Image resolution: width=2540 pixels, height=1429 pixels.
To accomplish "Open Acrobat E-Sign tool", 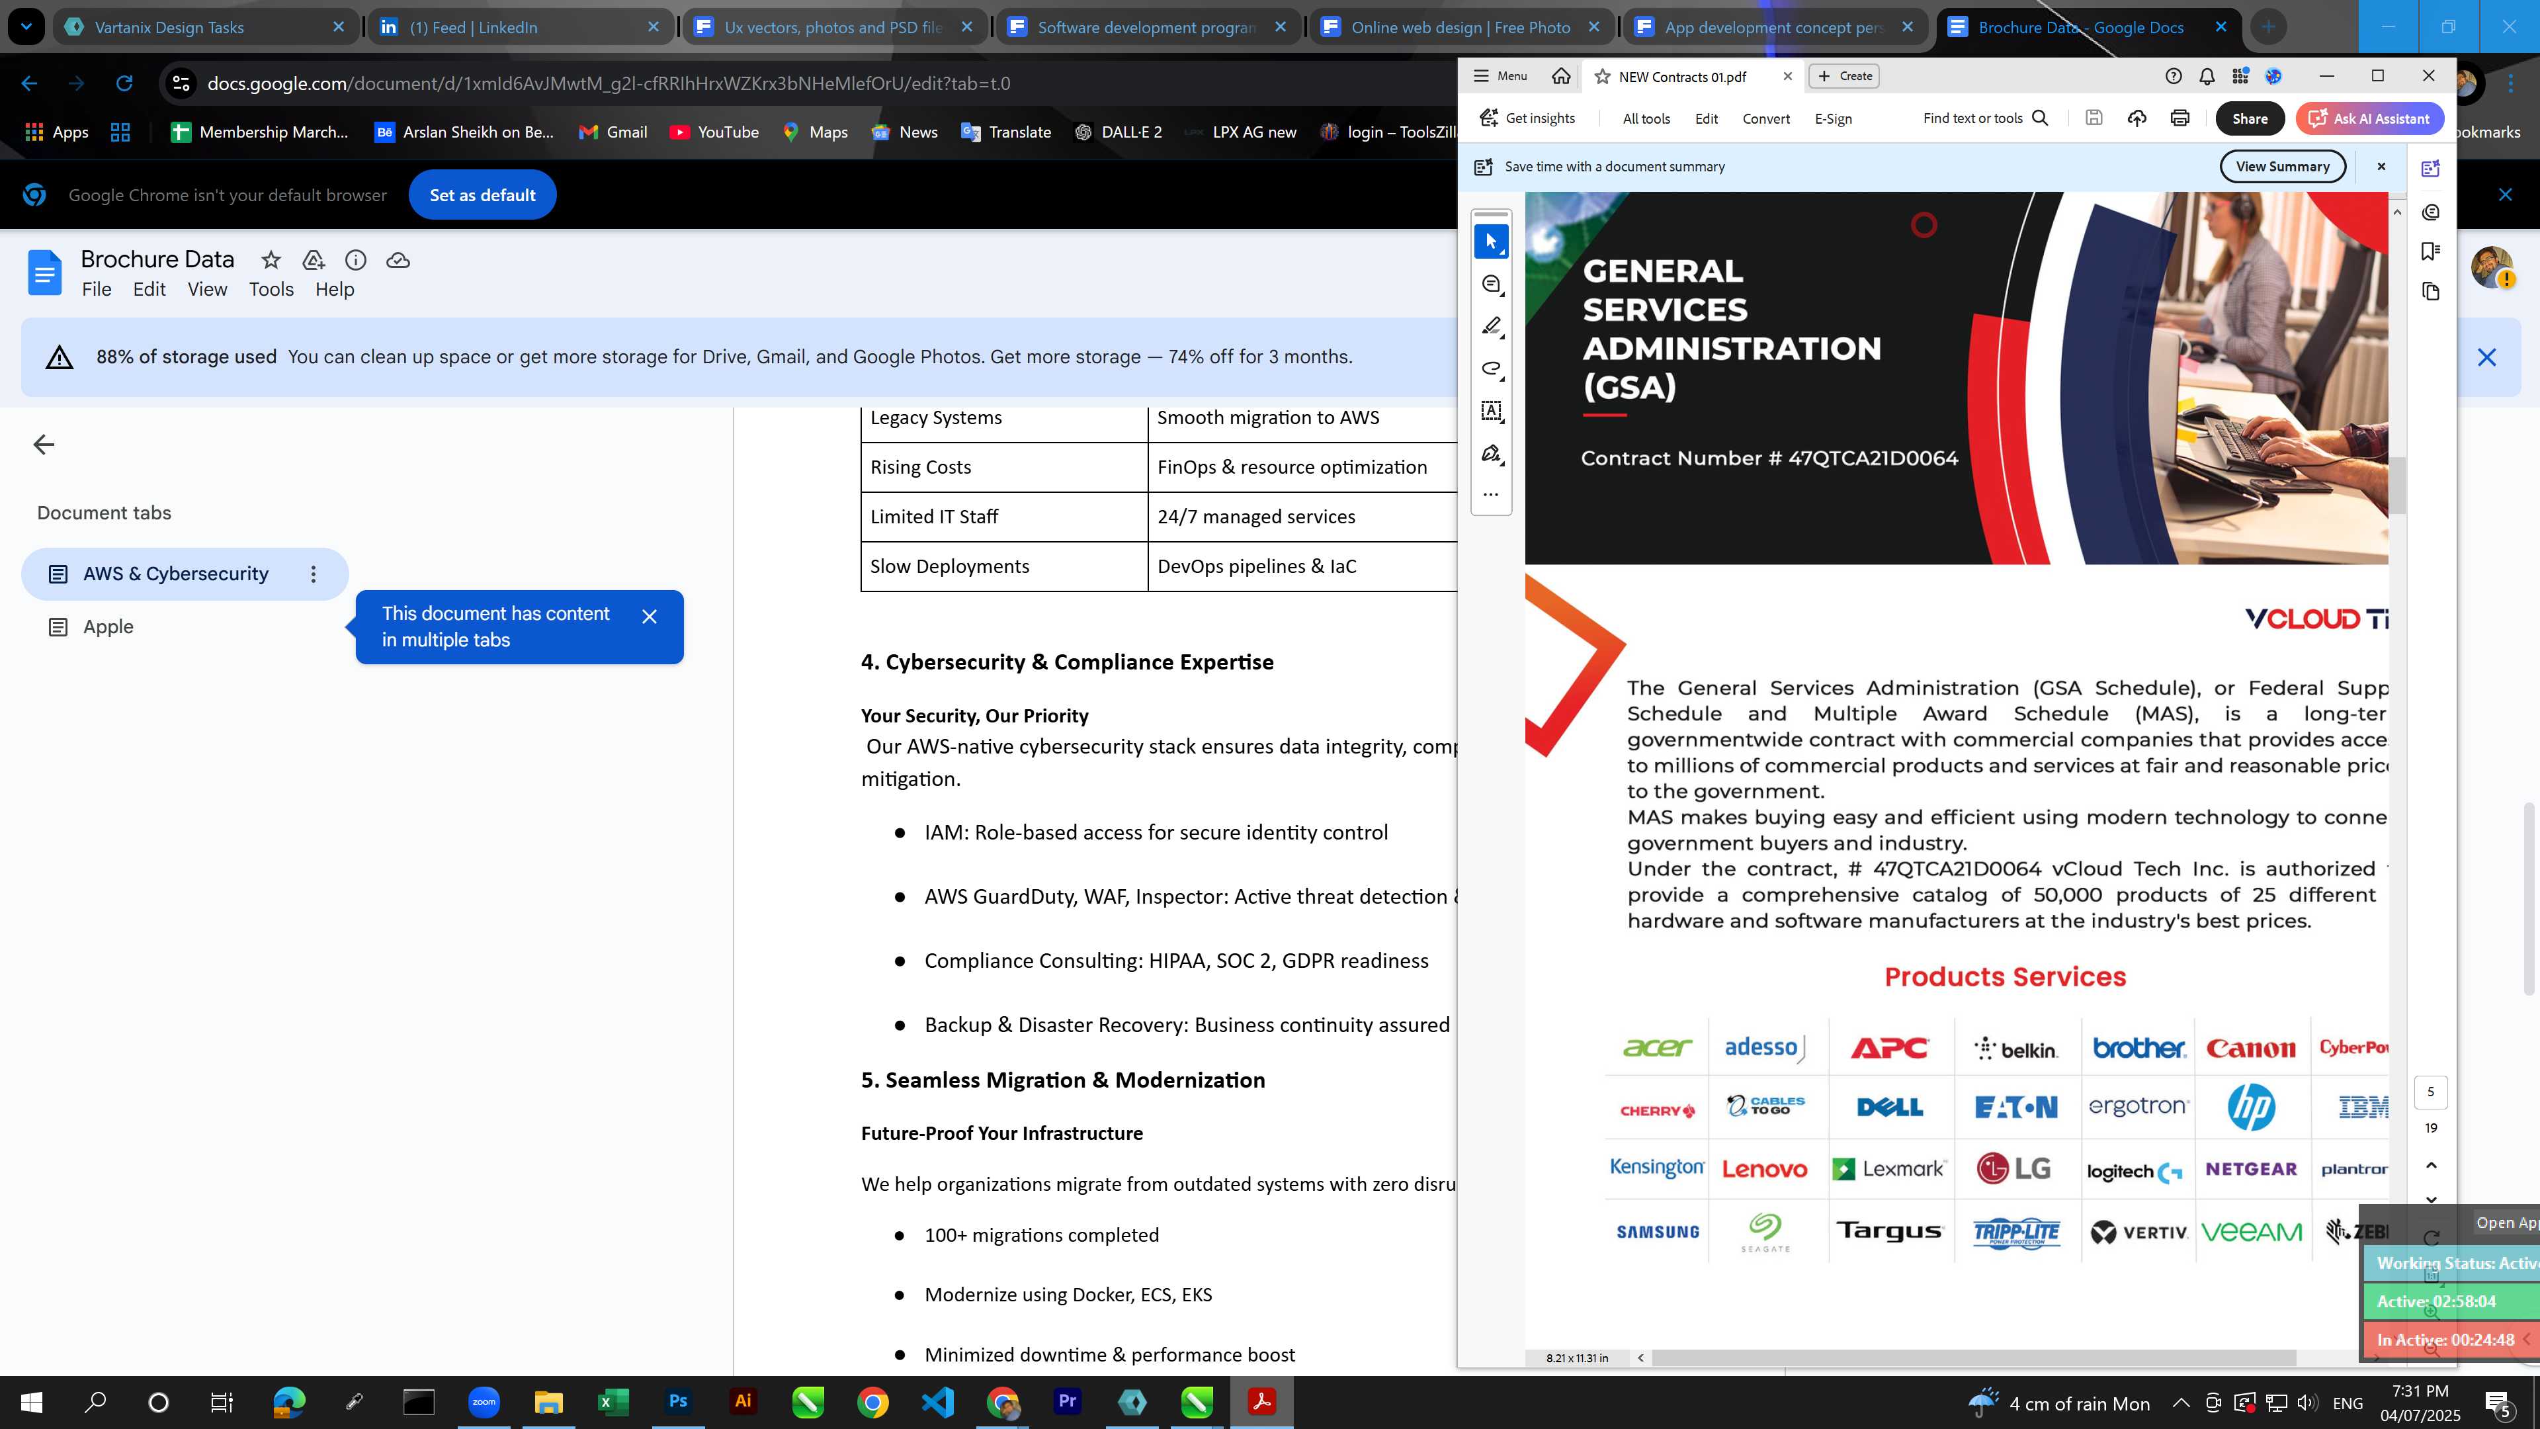I will pyautogui.click(x=1833, y=118).
